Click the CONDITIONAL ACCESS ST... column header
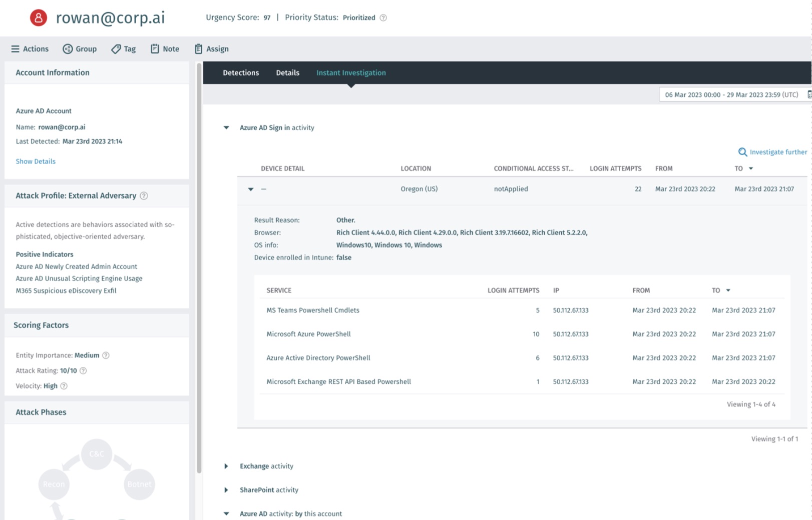812x520 pixels. (x=534, y=168)
